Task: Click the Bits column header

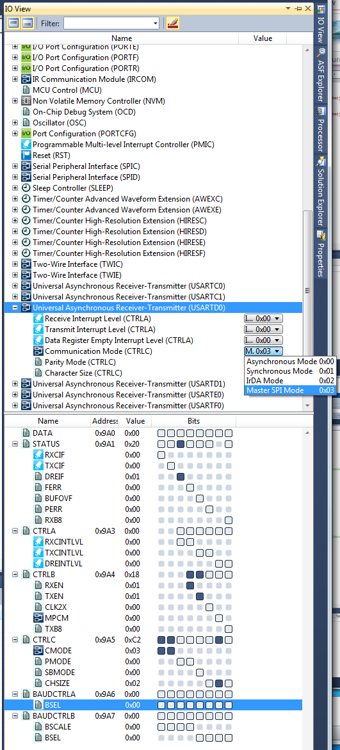Action: click(x=193, y=422)
